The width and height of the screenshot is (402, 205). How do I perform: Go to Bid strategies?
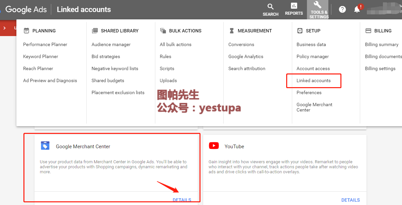(106, 56)
